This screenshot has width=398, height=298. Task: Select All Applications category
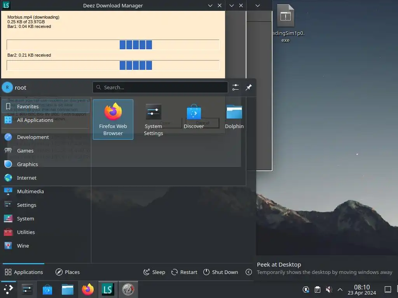tap(45, 120)
